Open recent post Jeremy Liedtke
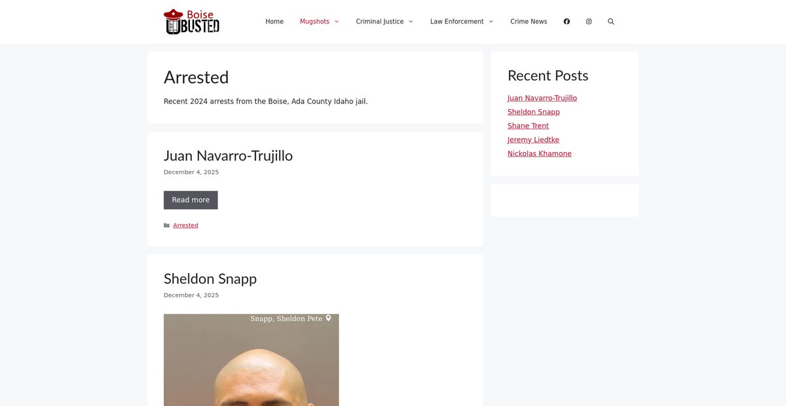Image resolution: width=786 pixels, height=406 pixels. click(533, 139)
